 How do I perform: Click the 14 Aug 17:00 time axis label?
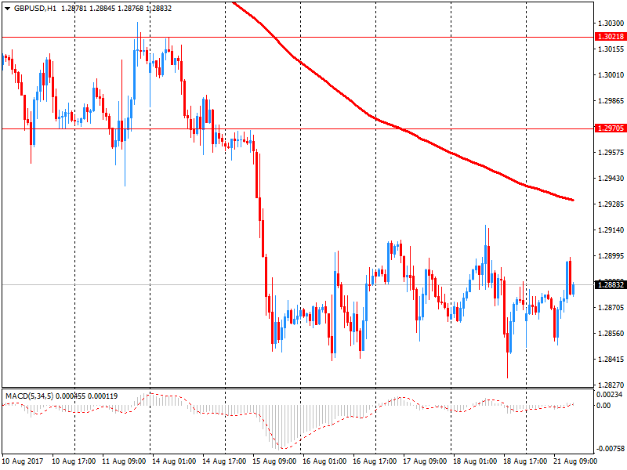[x=224, y=461]
